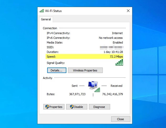
Task: Click the Connection section heading
Action: (x=50, y=28)
